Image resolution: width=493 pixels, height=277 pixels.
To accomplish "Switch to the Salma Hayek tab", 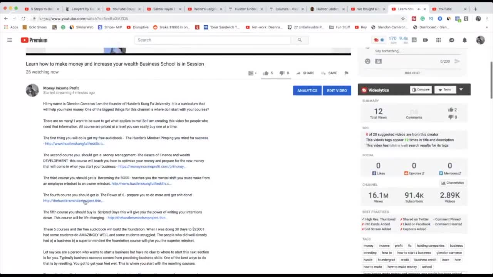I will click(x=164, y=9).
